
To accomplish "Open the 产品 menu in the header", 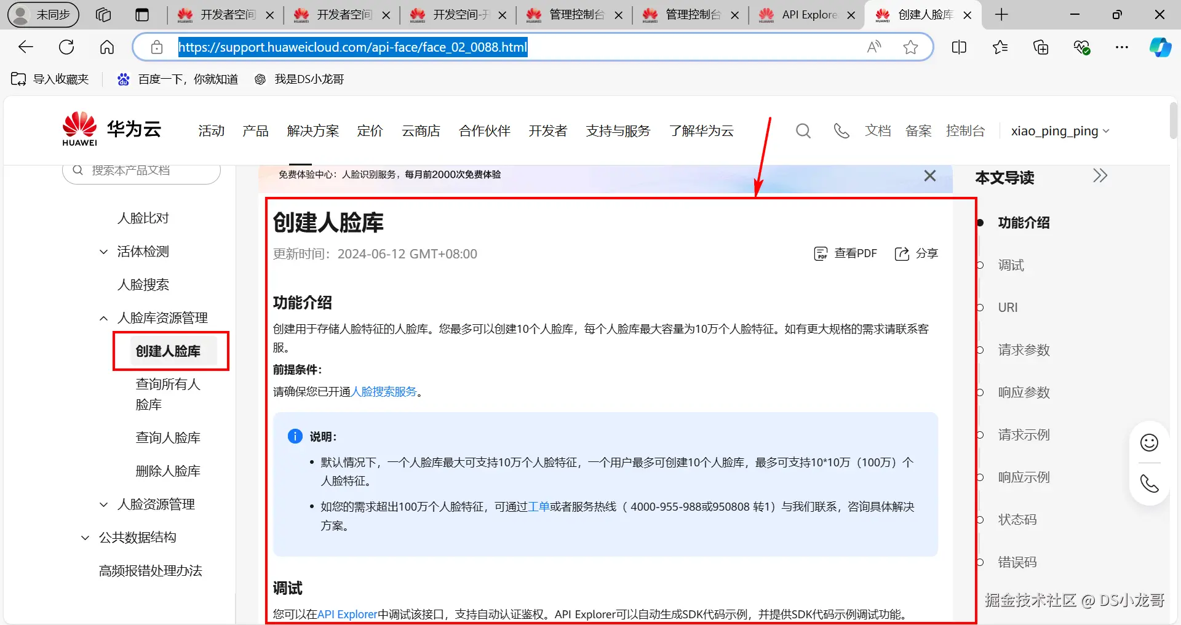I will [x=255, y=131].
